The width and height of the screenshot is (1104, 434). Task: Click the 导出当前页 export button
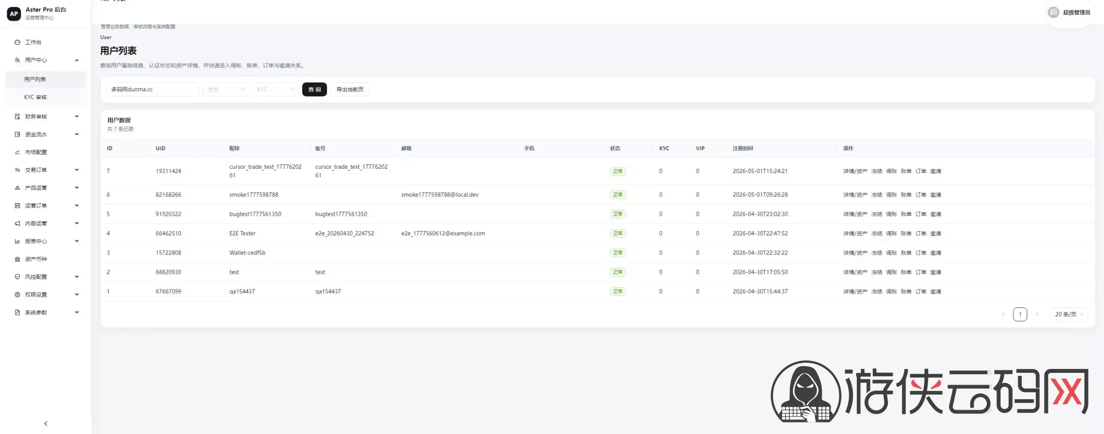click(x=350, y=90)
